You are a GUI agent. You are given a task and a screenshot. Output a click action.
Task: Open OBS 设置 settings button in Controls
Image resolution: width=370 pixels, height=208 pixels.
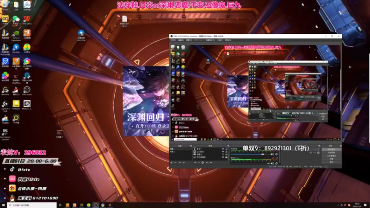(332, 159)
